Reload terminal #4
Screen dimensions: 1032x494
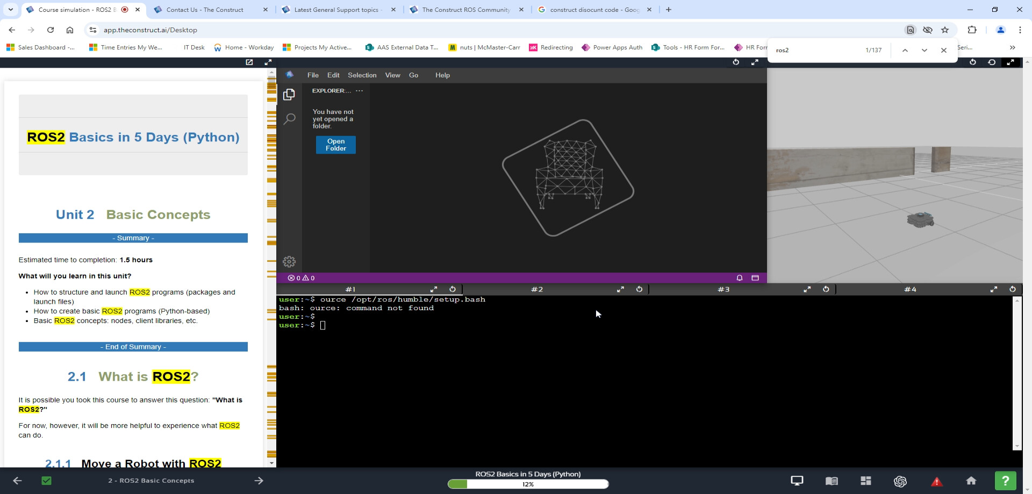[x=1013, y=289]
